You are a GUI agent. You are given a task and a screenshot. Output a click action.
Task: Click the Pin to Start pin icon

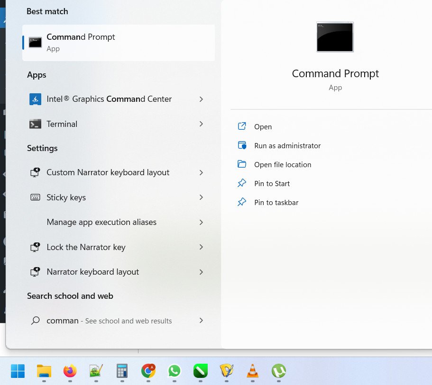pos(242,183)
